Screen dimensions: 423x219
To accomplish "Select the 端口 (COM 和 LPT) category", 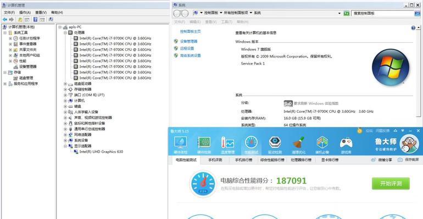I will (x=90, y=95).
